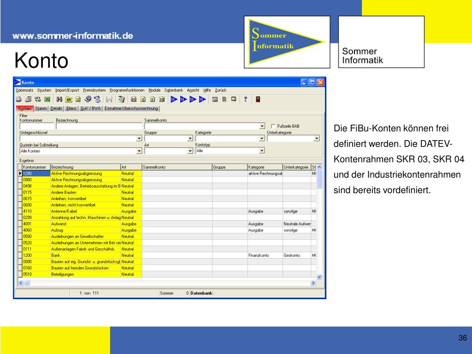This screenshot has height=354, width=472.
Task: Click the document refresh arrows icon
Action: (x=97, y=99)
